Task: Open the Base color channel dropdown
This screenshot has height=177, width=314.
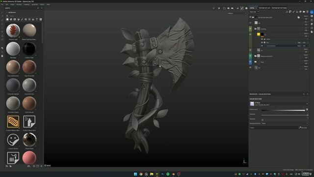Action: [x=254, y=12]
